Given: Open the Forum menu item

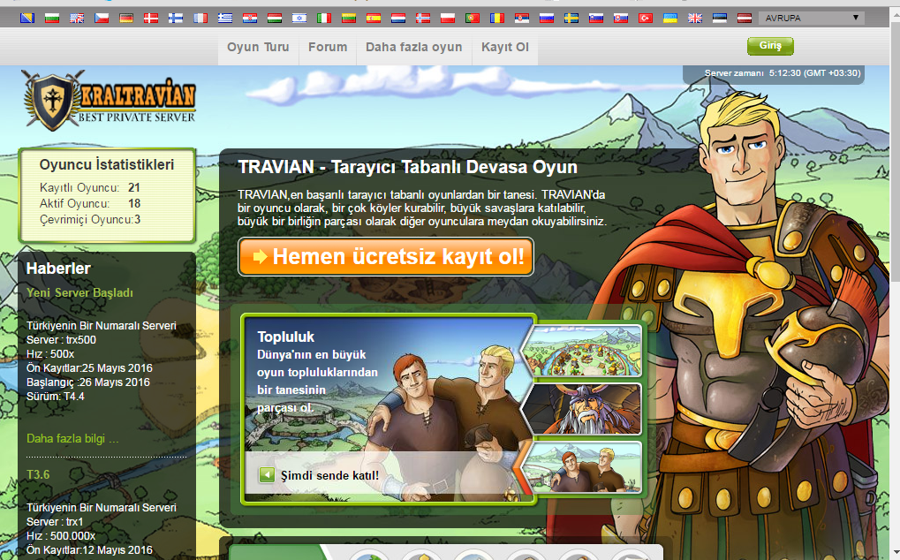Looking at the screenshot, I should pyautogui.click(x=328, y=47).
